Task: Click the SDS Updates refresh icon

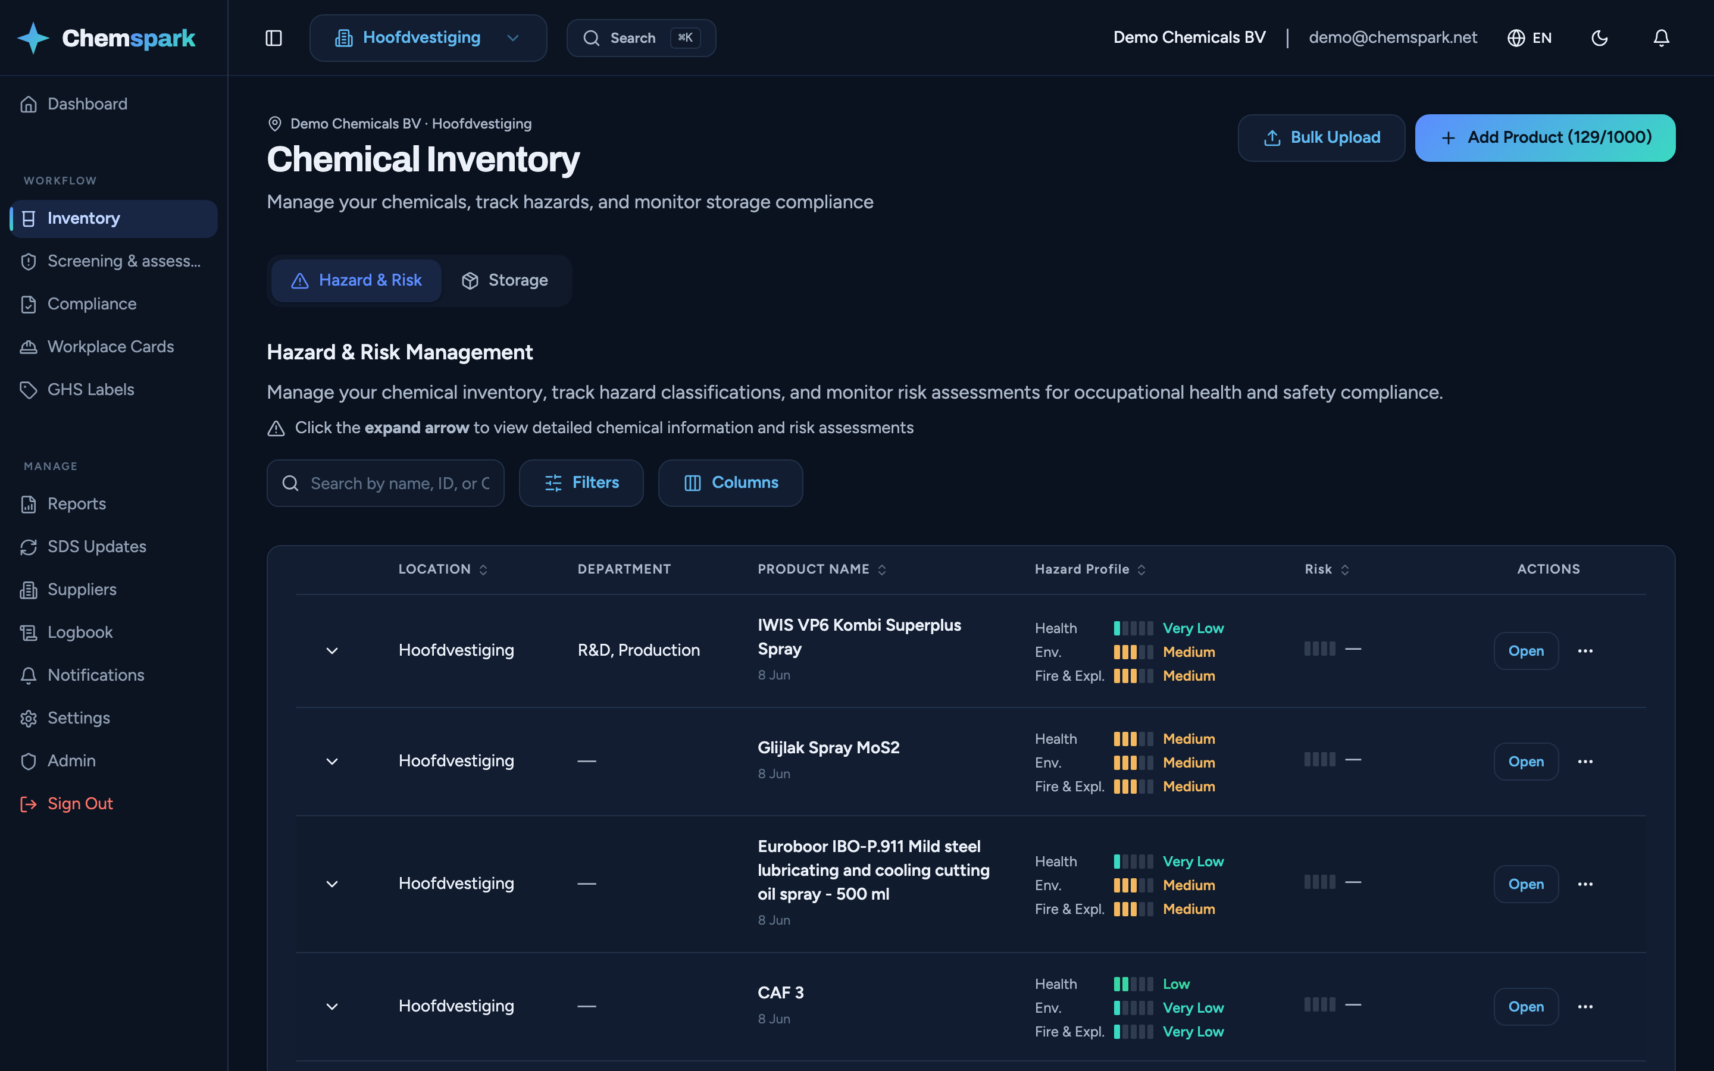Action: pyautogui.click(x=29, y=547)
